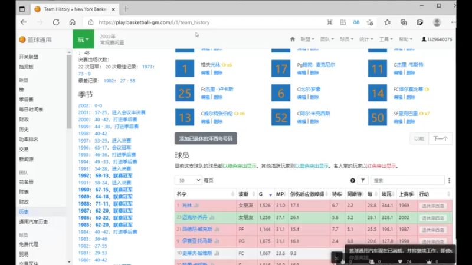Click the browser address bar URL
Screen dimensions: 472x265
pos(154,22)
